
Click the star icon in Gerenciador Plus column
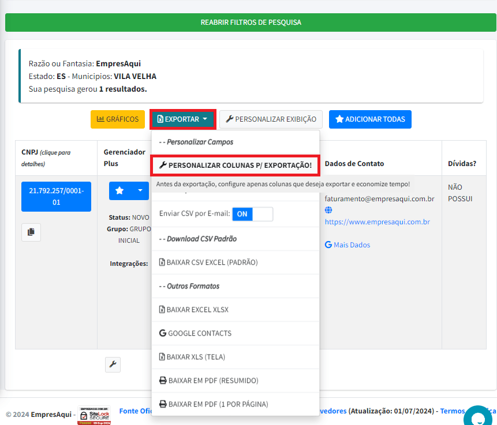[119, 190]
